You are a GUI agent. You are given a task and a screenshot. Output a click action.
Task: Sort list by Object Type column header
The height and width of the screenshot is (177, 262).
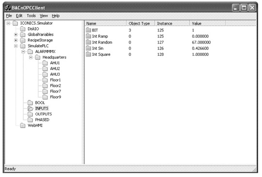click(141, 24)
